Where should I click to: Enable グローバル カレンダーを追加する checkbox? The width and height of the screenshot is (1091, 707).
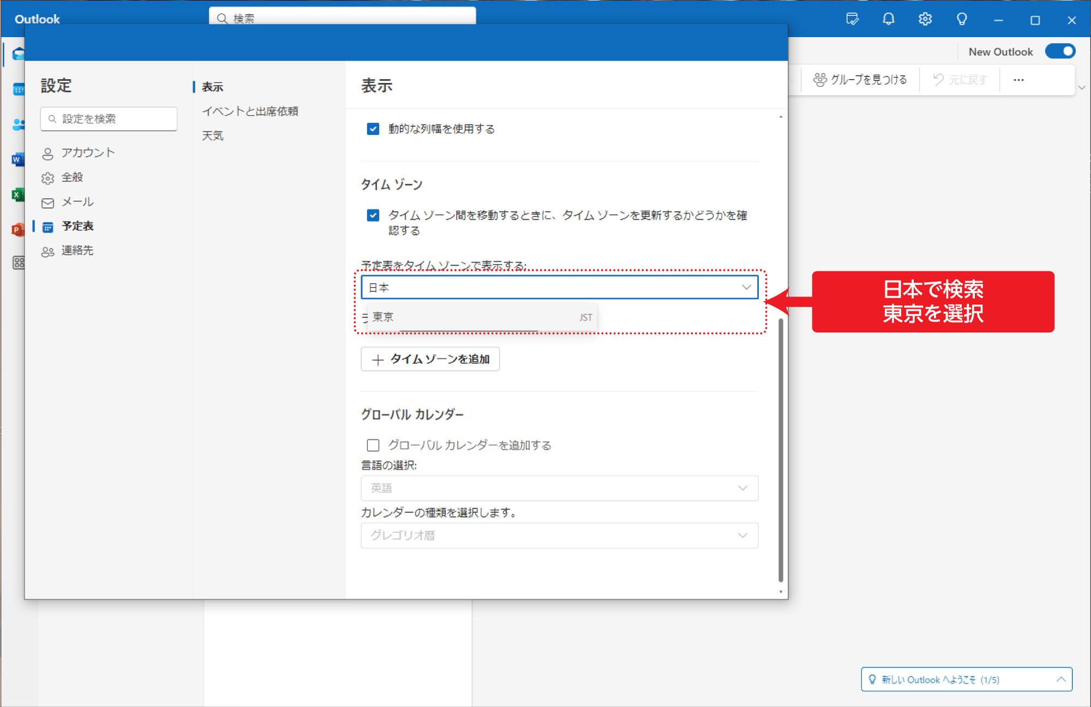[x=373, y=445]
